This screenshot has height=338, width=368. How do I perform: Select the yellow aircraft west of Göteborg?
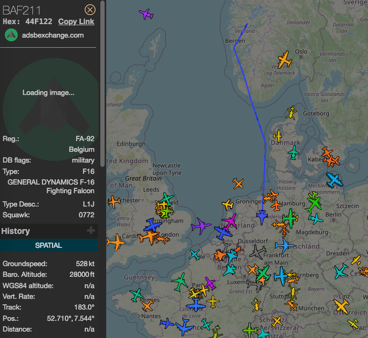coord(291,113)
